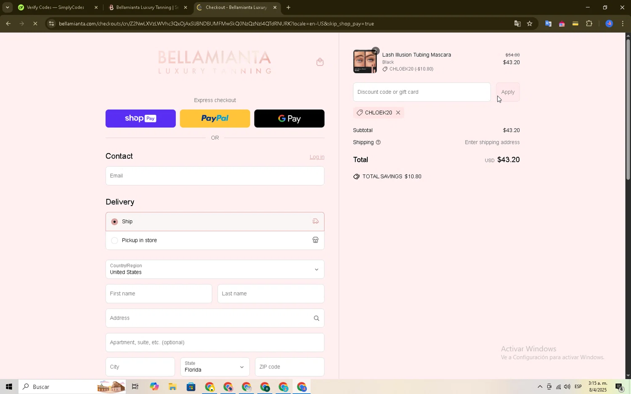The height and width of the screenshot is (394, 631).
Task: Remove the CHLOEK20 discount code
Action: (398, 113)
